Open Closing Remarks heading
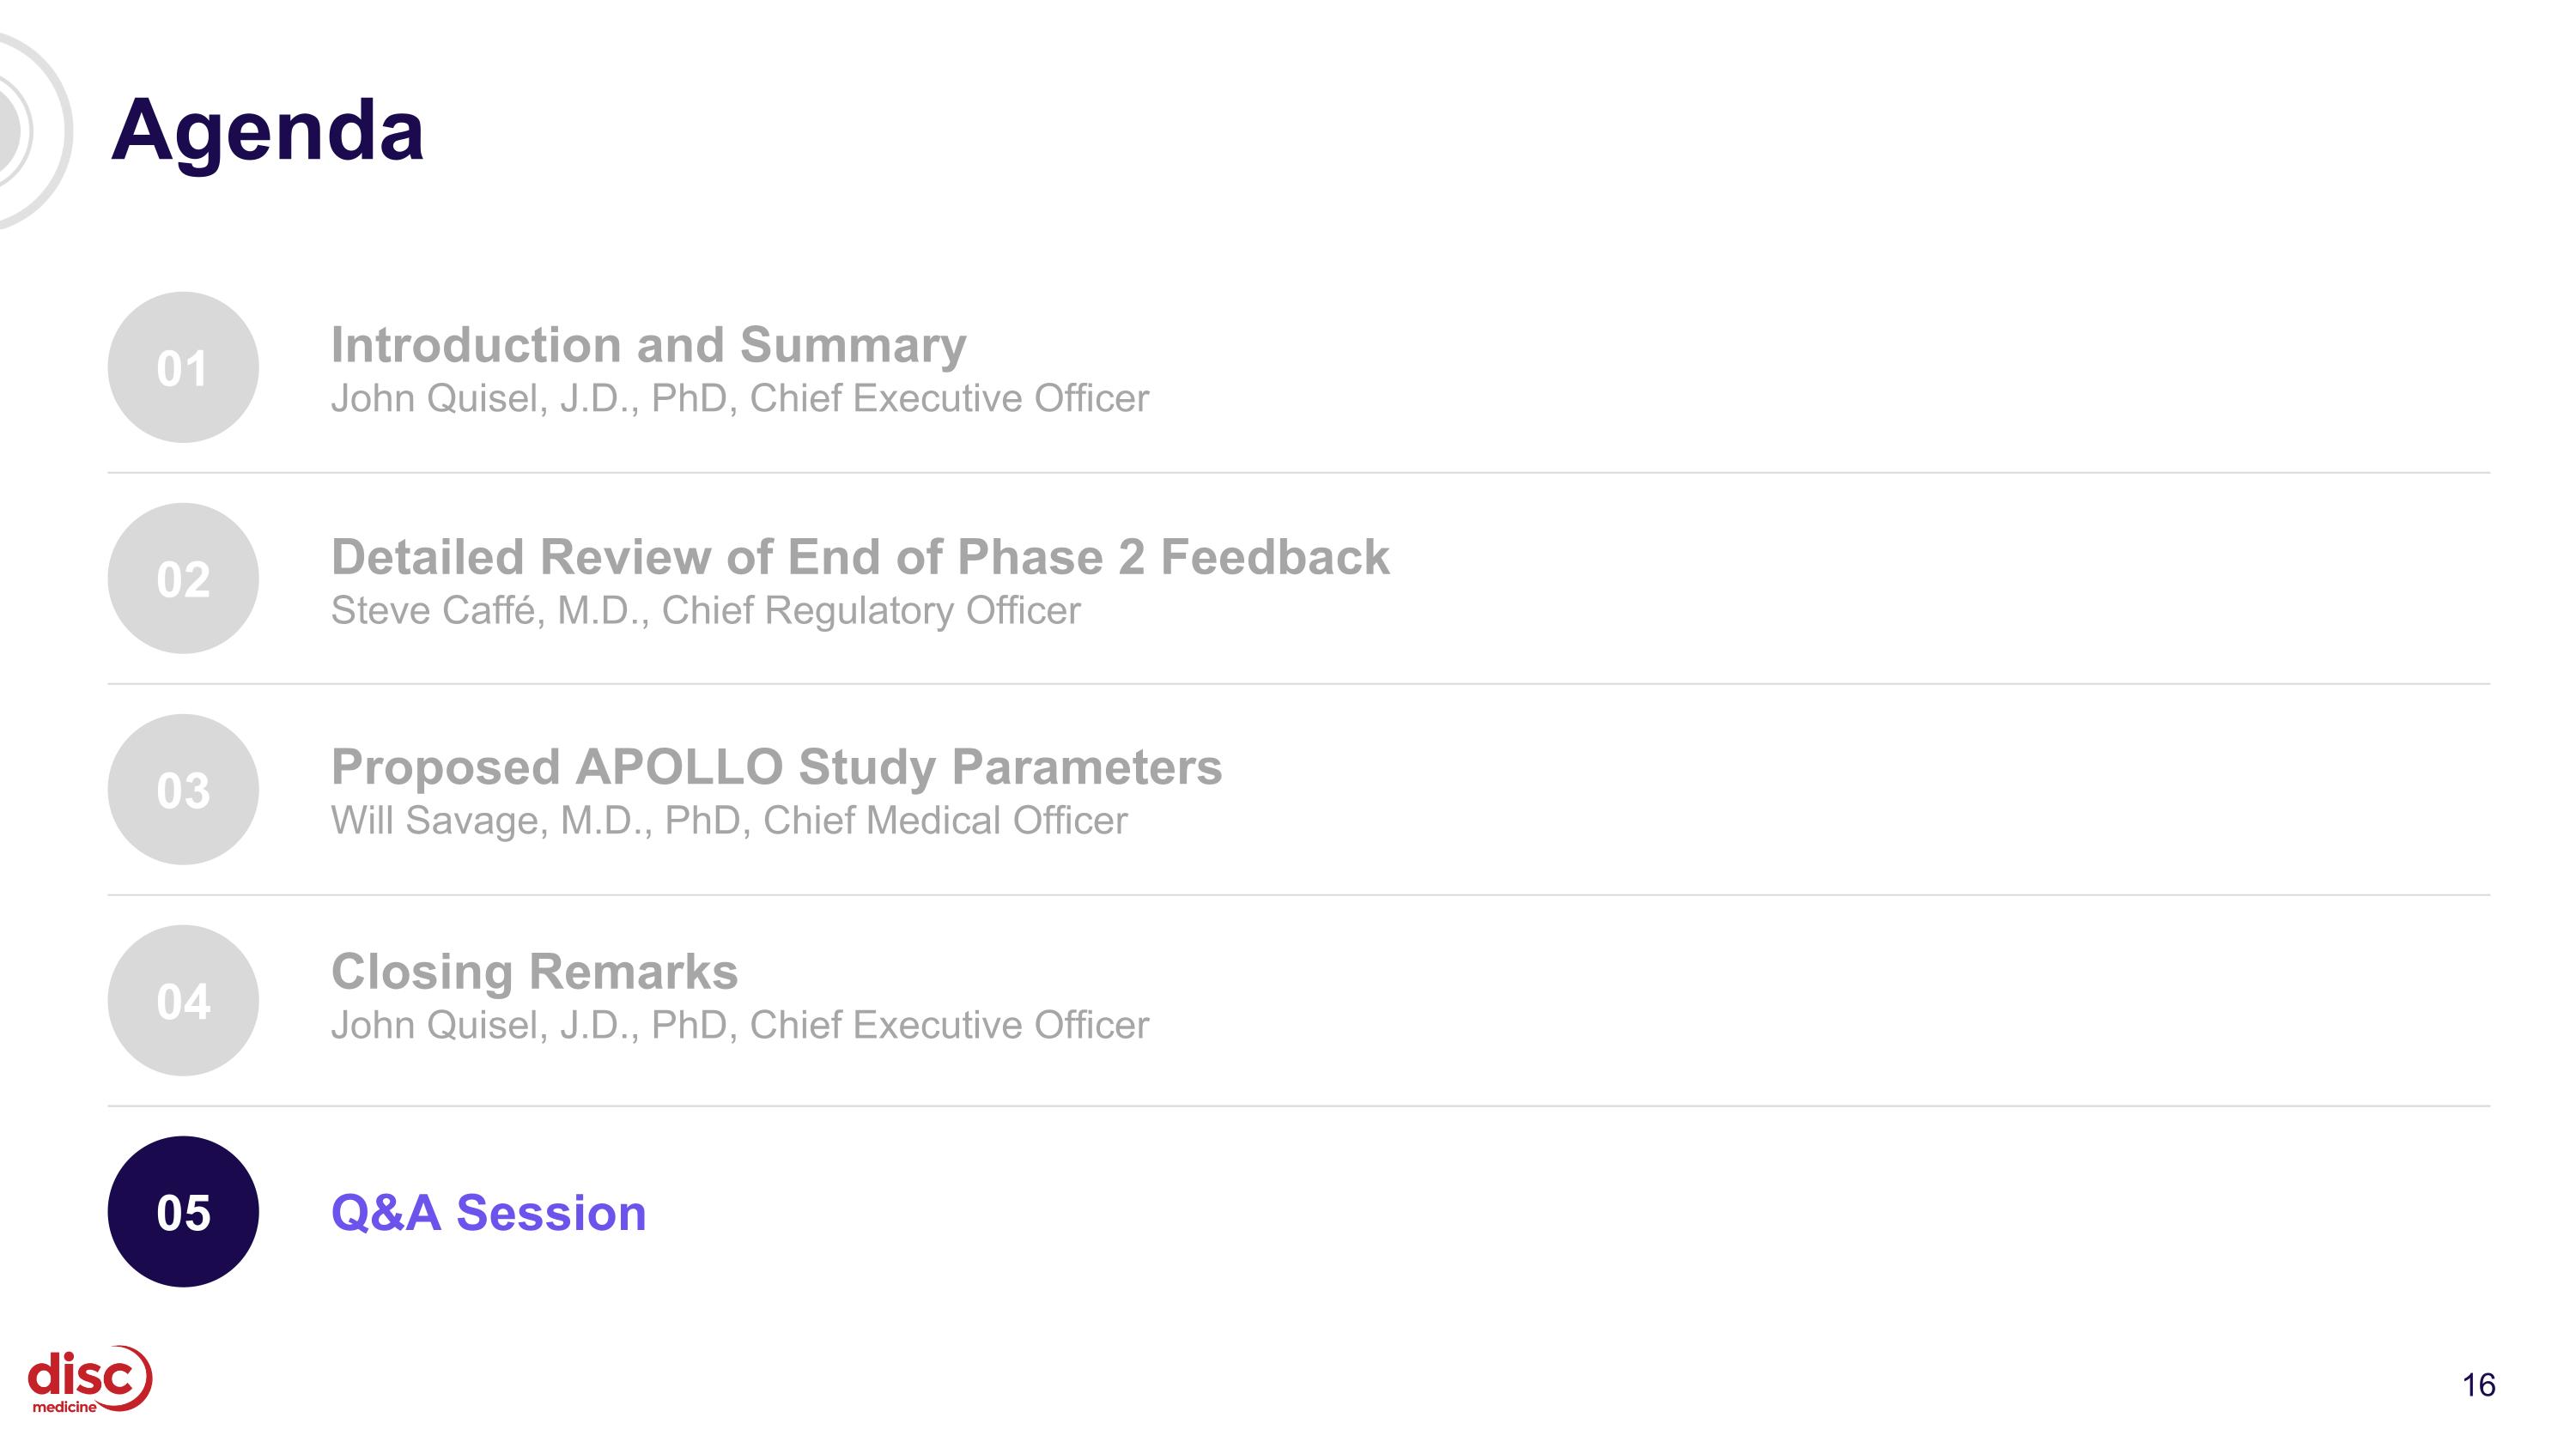2576x1448 pixels. coord(534,972)
